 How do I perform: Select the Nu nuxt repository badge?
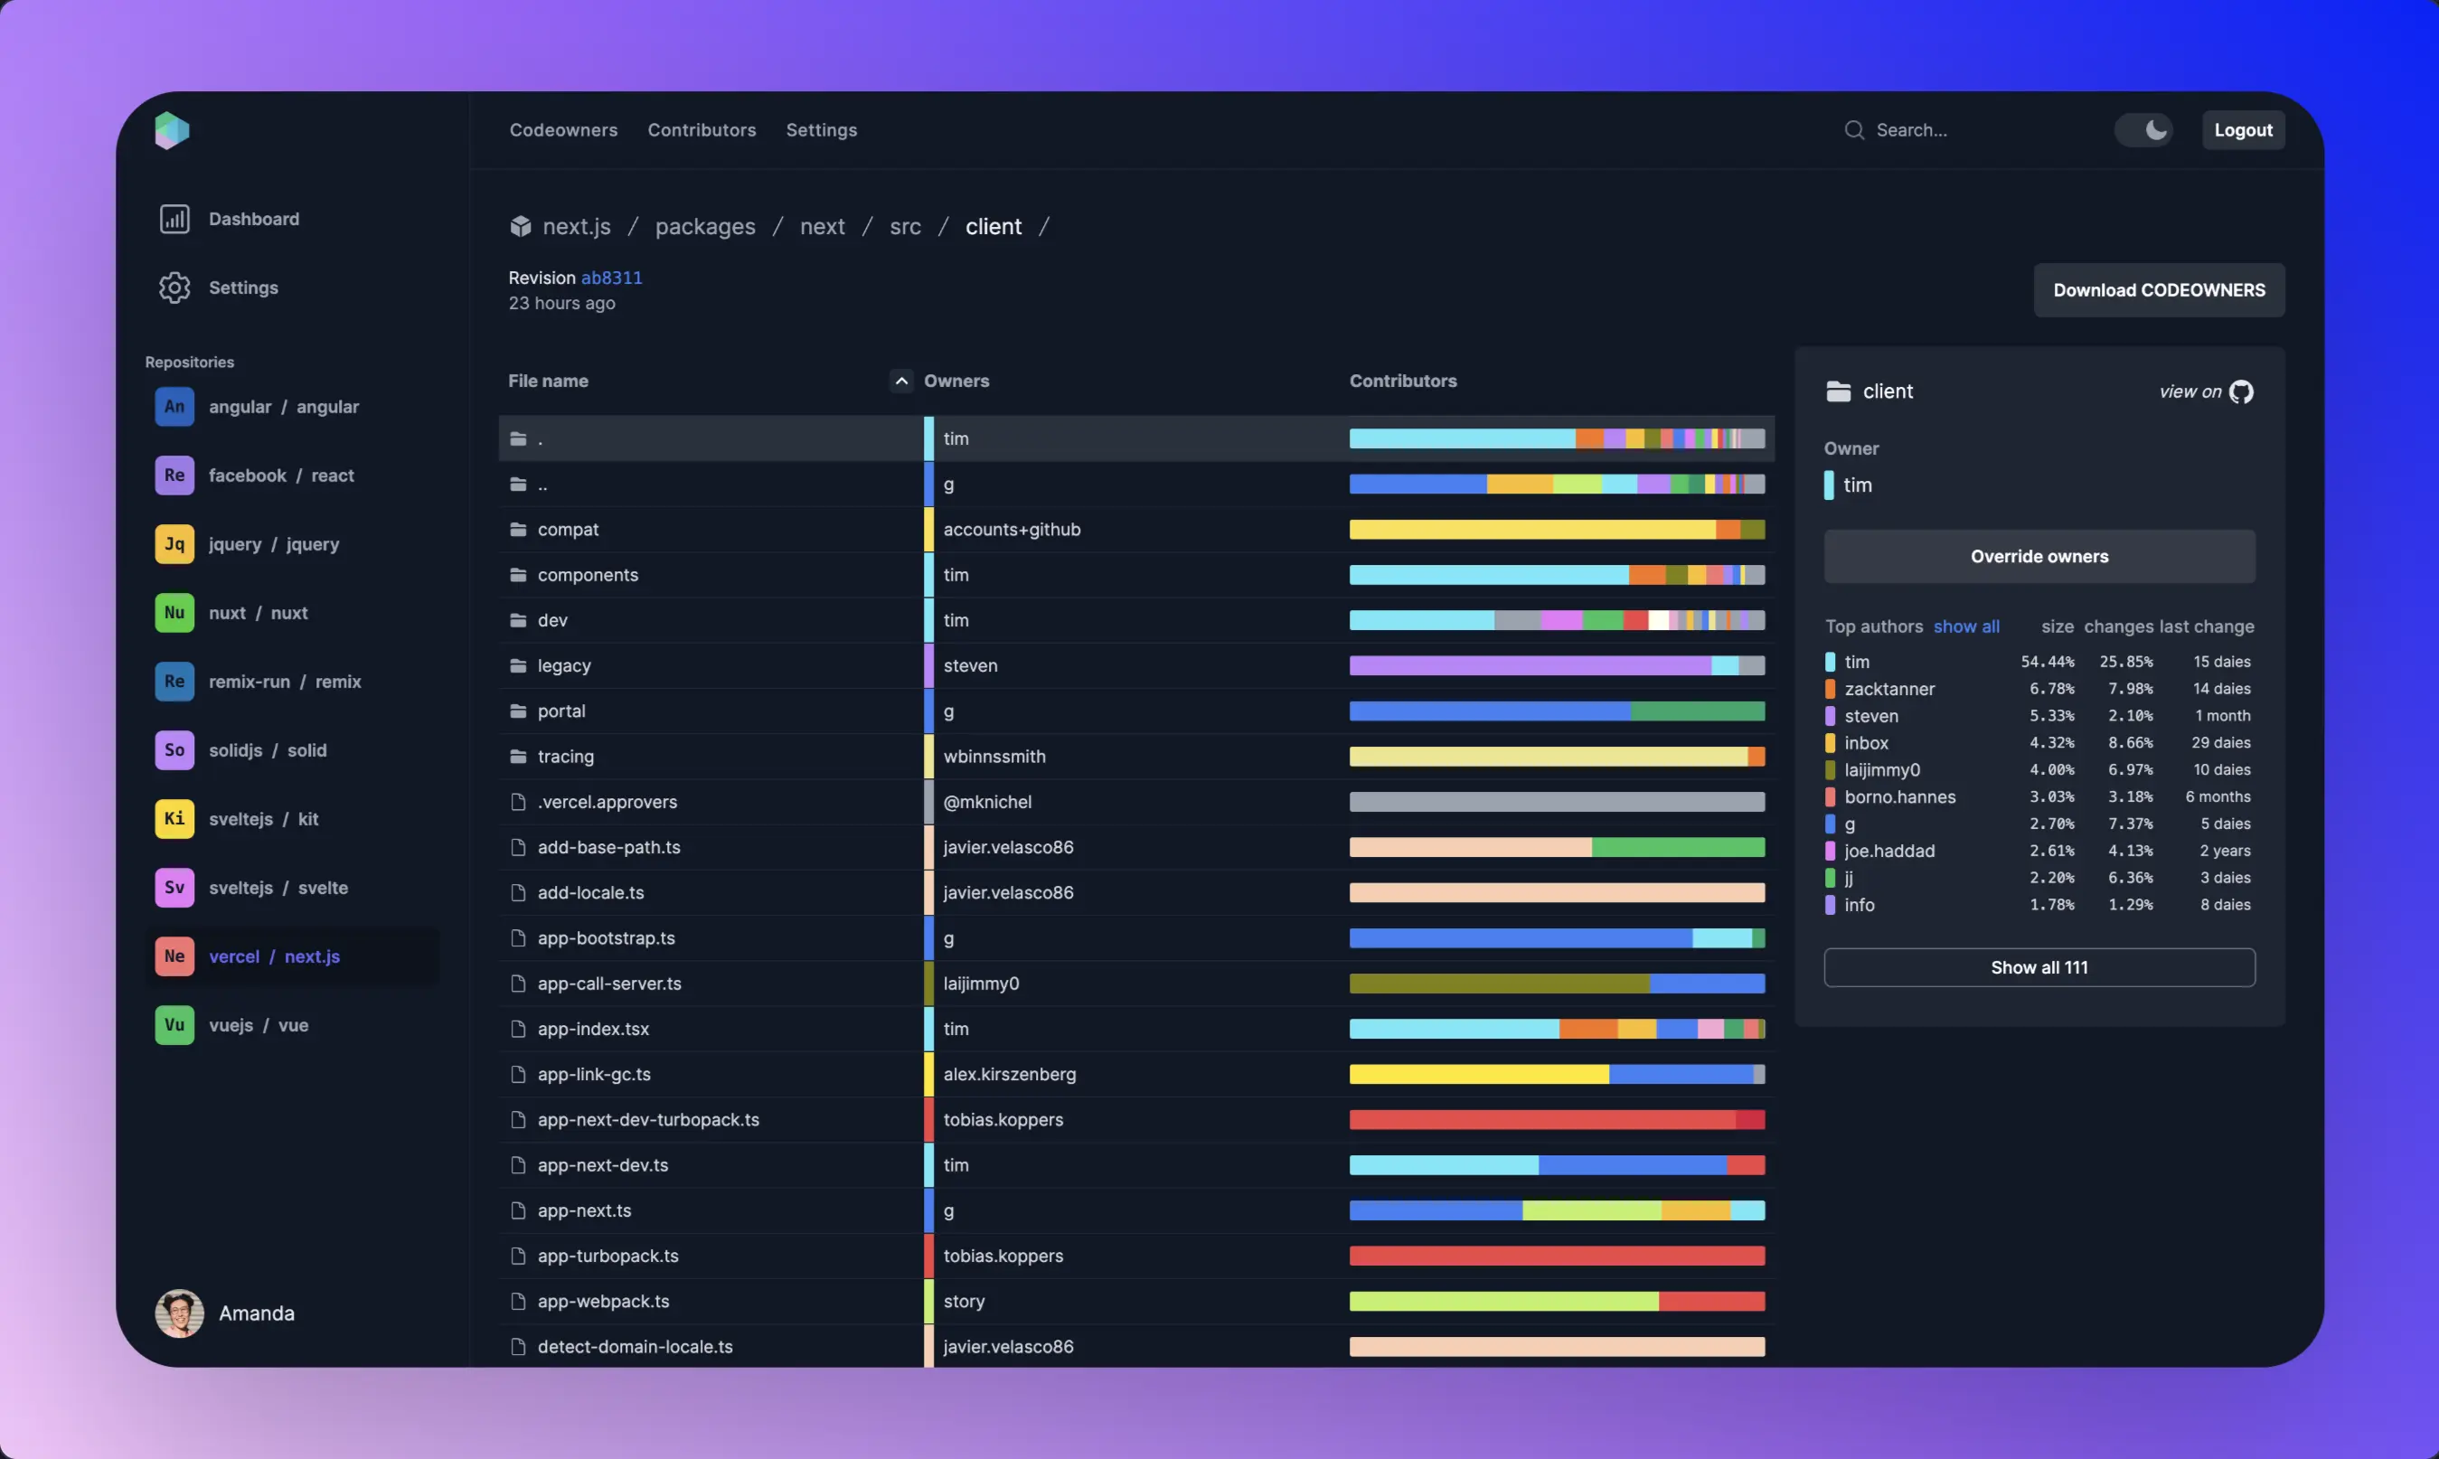click(174, 614)
